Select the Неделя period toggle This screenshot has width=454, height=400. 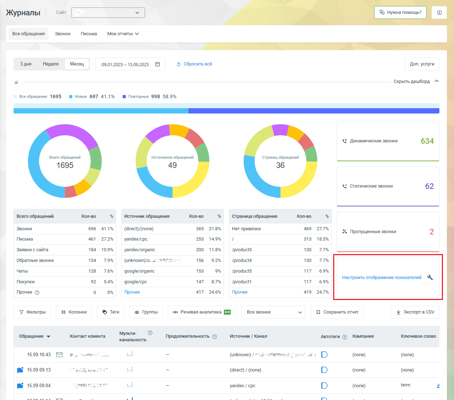pyautogui.click(x=51, y=64)
